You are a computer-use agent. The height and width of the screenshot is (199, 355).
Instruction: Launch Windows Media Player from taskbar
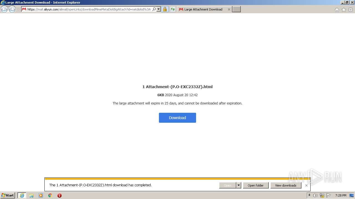pyautogui.click(x=41, y=195)
